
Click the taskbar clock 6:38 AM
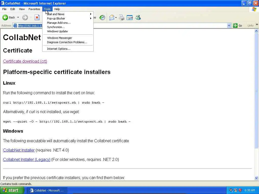pos(250,190)
